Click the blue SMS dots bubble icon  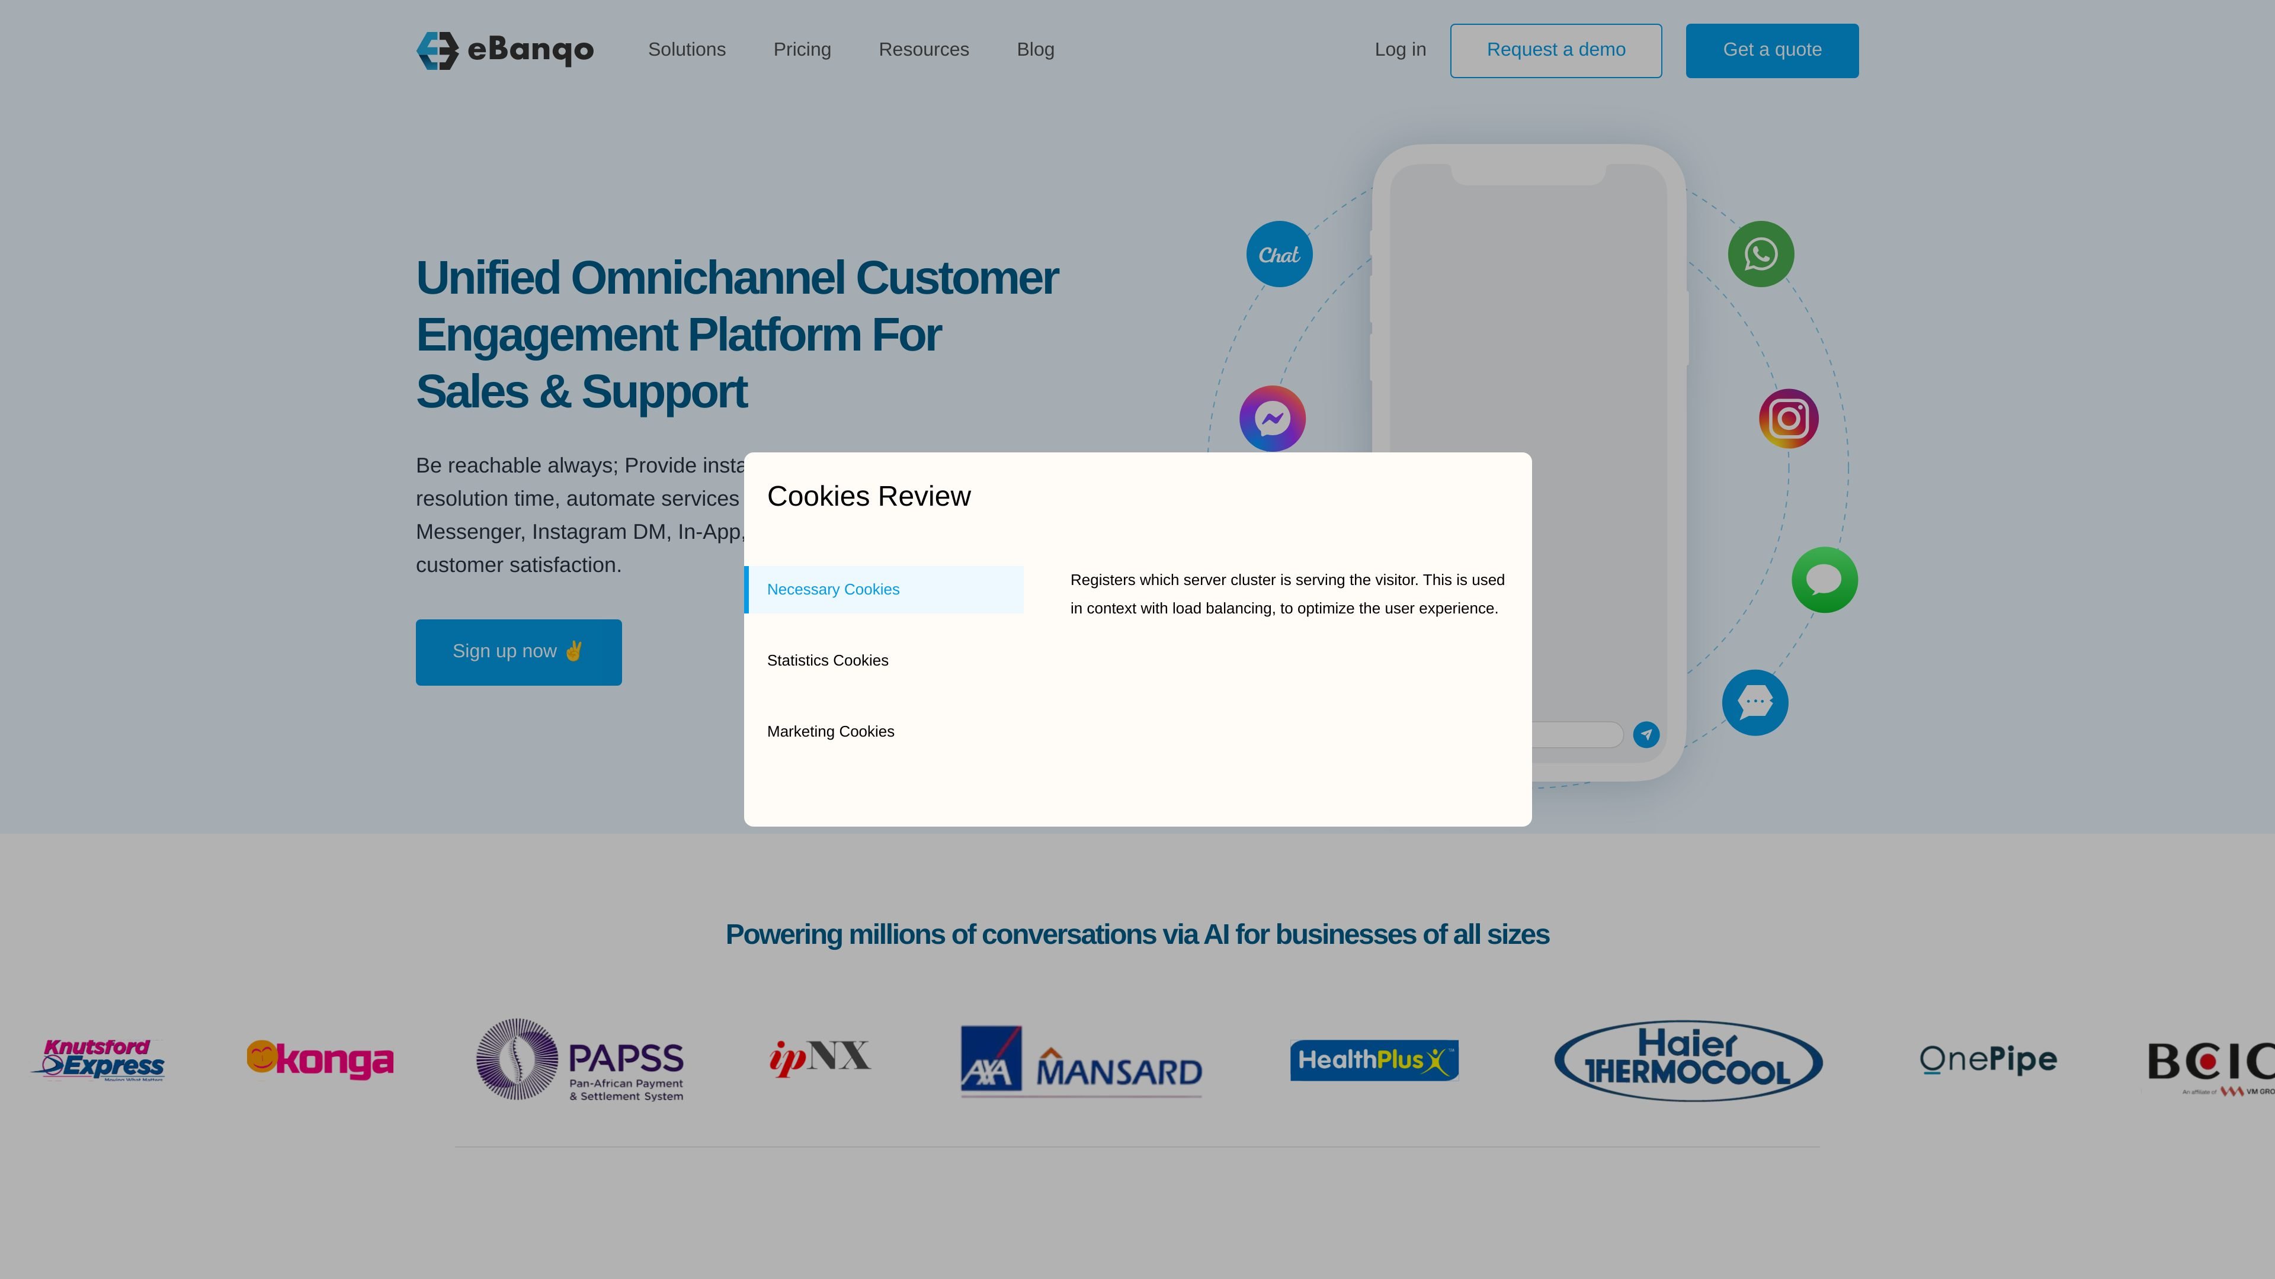(1755, 703)
